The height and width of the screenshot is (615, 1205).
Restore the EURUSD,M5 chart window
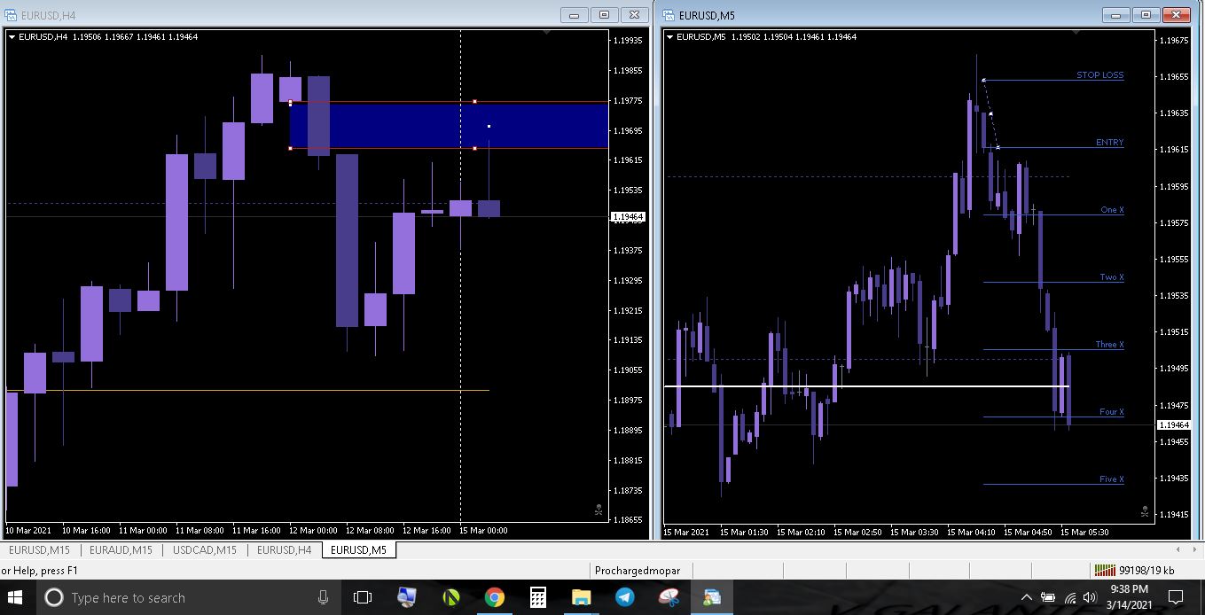[x=1146, y=15]
